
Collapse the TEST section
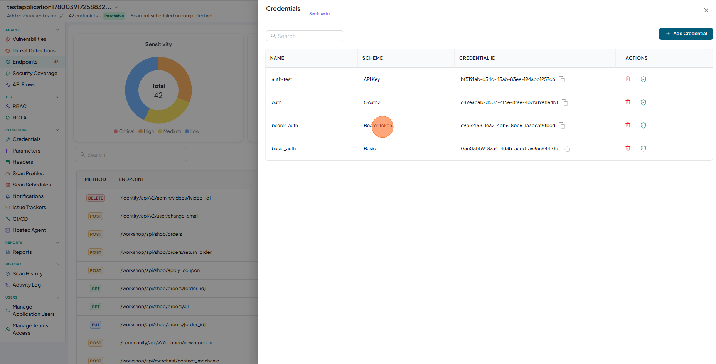pos(58,97)
